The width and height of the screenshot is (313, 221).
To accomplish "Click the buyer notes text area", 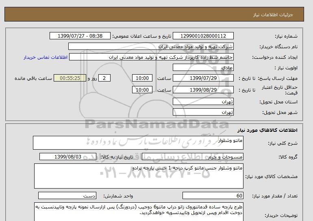I will [x=139, y=212].
